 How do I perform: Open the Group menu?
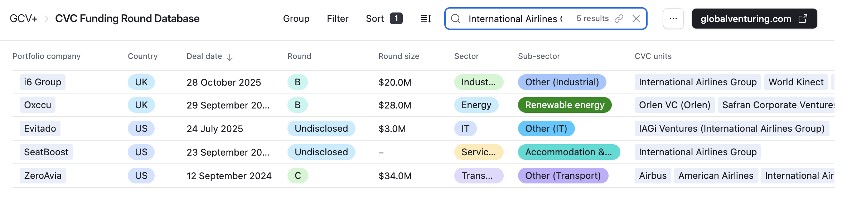[296, 19]
